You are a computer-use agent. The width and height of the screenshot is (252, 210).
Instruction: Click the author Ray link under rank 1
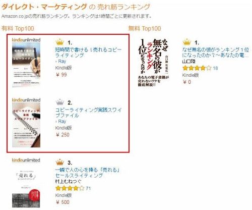(x=62, y=62)
